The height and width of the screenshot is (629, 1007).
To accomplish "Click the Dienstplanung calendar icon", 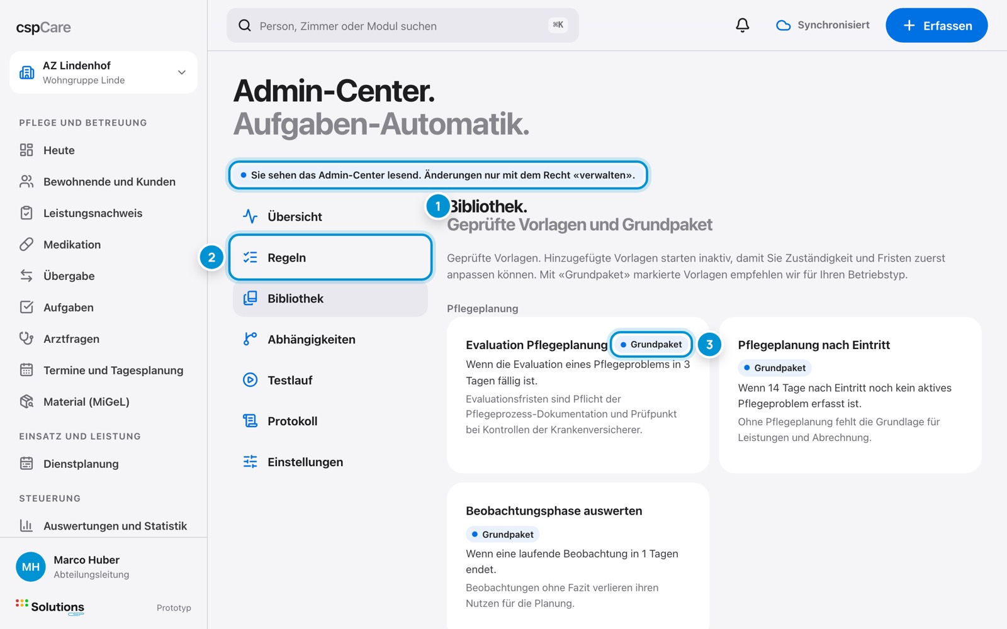I will coord(26,464).
